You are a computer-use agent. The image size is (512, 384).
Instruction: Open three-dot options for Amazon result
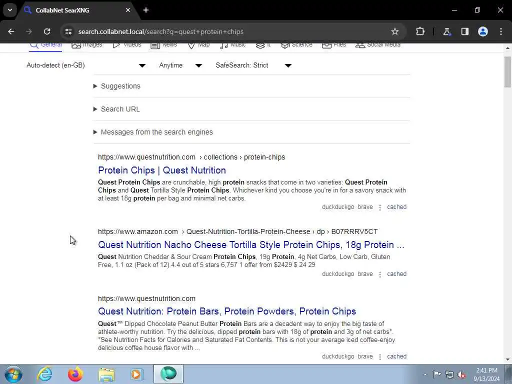(x=380, y=274)
